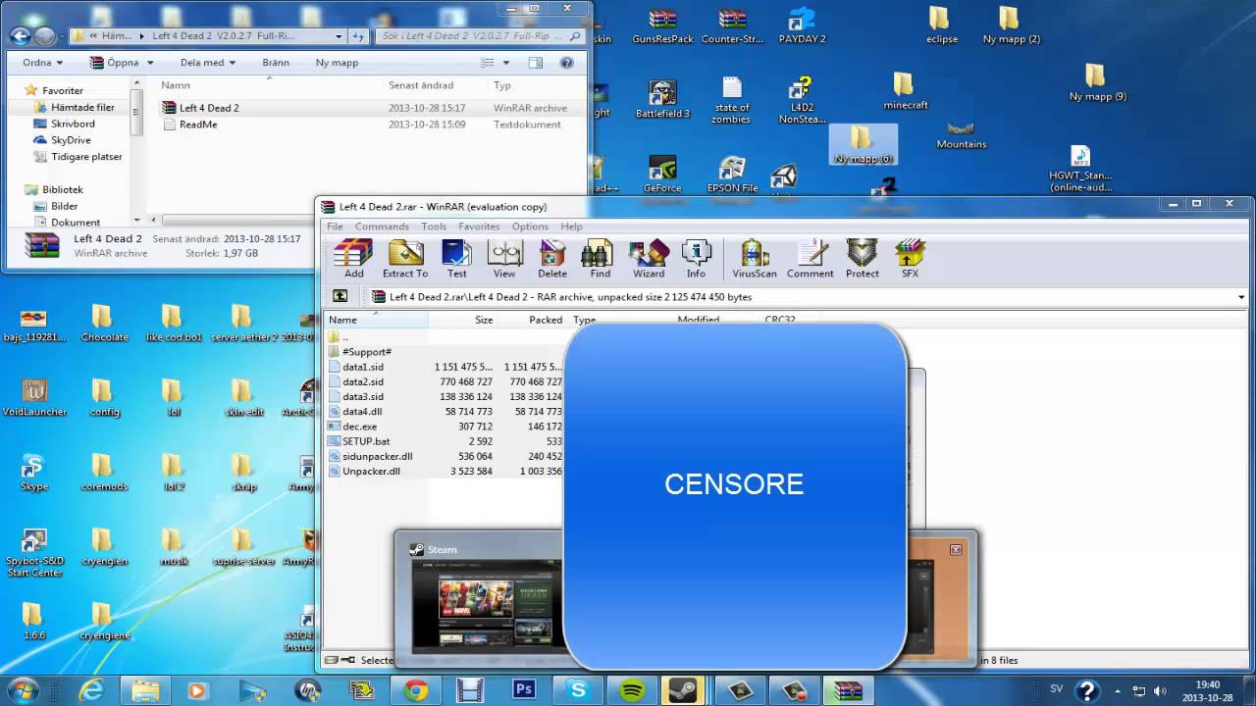Select the eclipse folder on desktop

coord(941,26)
